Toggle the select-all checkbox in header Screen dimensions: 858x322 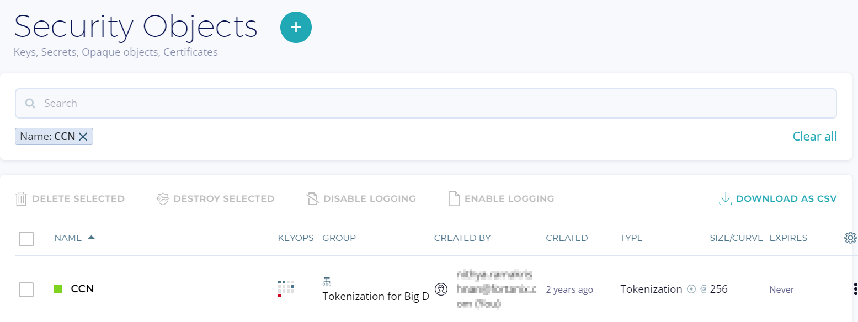point(26,239)
